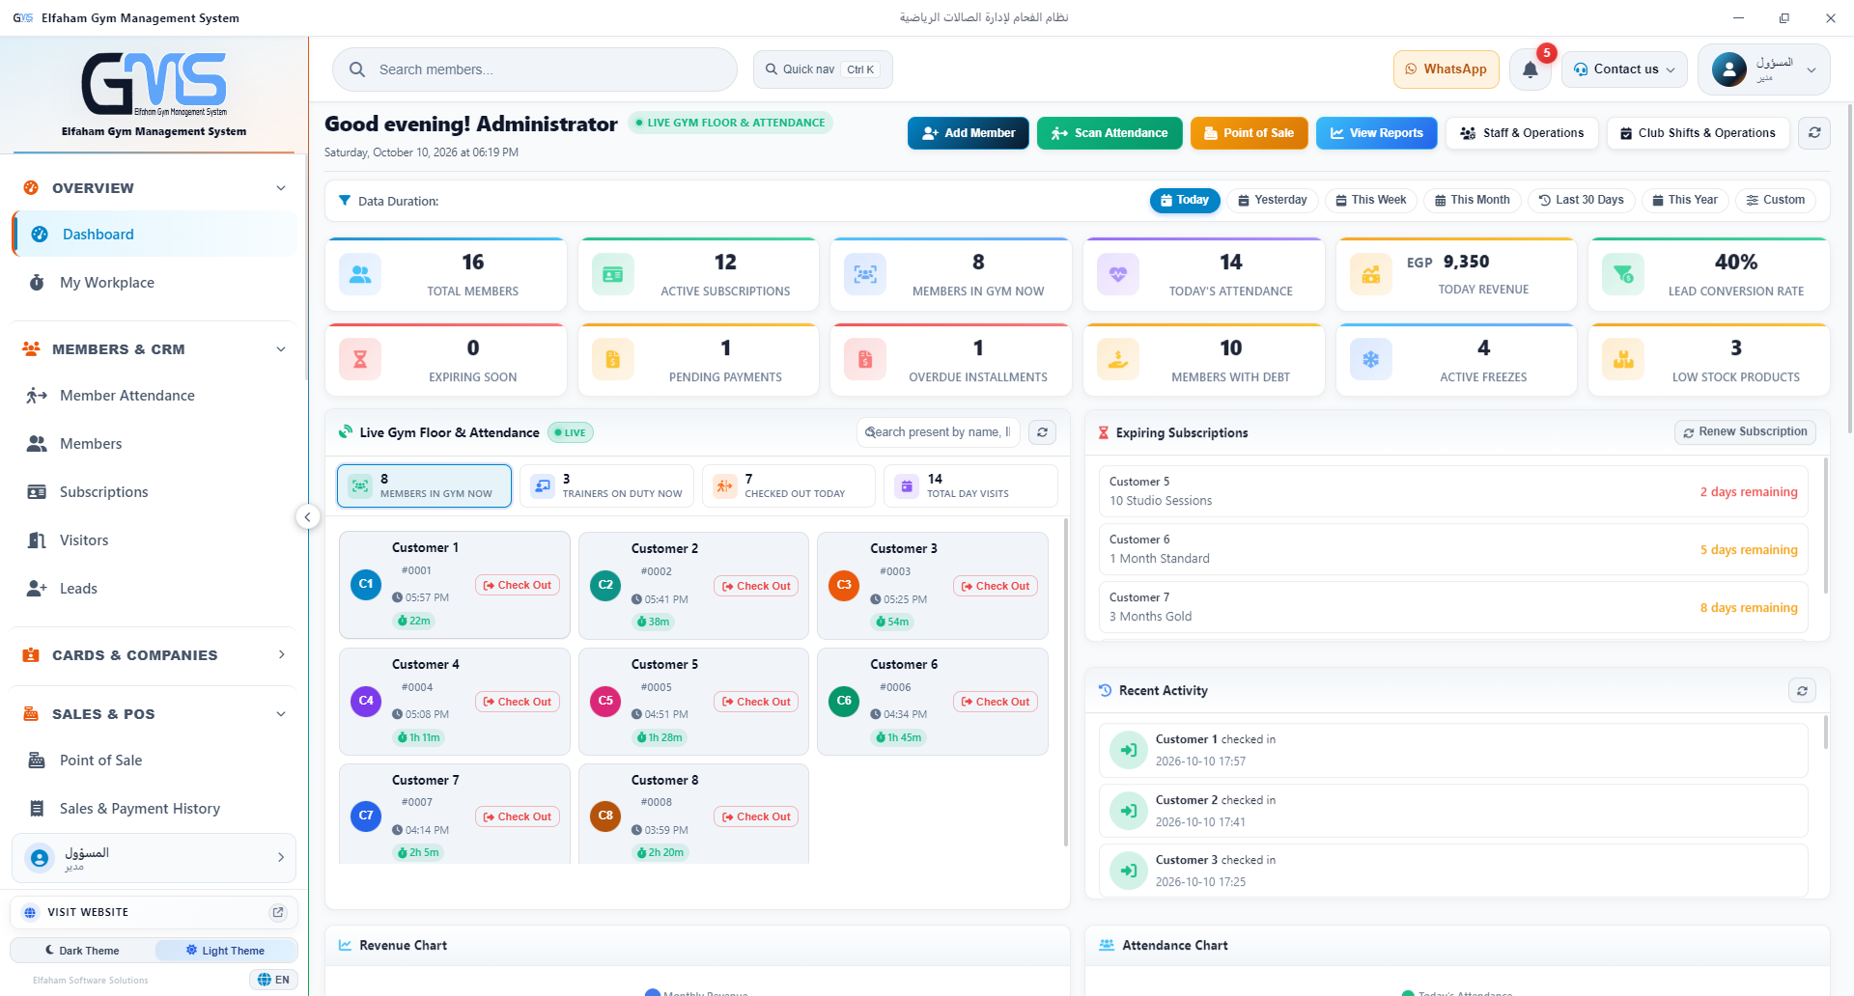
Task: Refresh the Live Gym Floor panel
Action: click(1042, 432)
